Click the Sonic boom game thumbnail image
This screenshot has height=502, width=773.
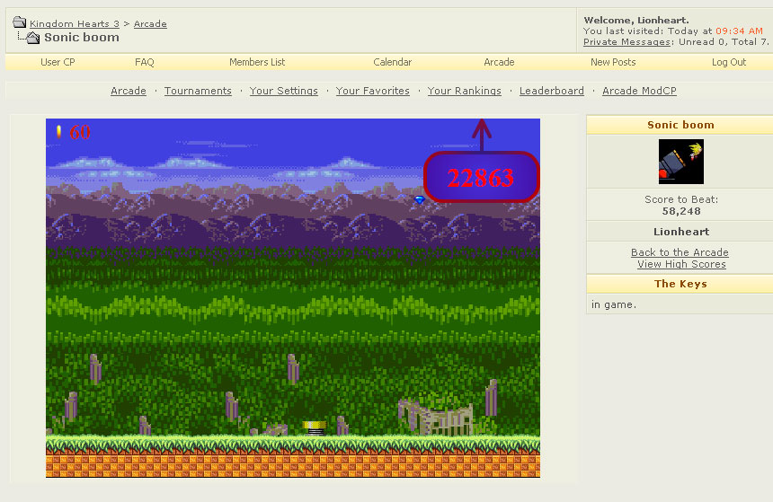[x=680, y=162]
